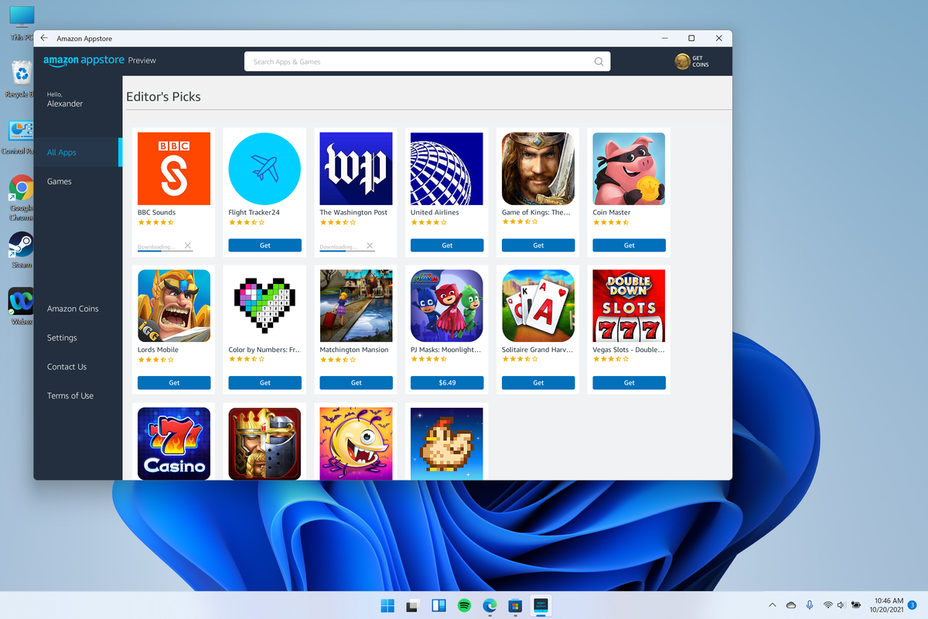Select All Apps in the sidebar
Screen dimensions: 928x619
(x=61, y=152)
